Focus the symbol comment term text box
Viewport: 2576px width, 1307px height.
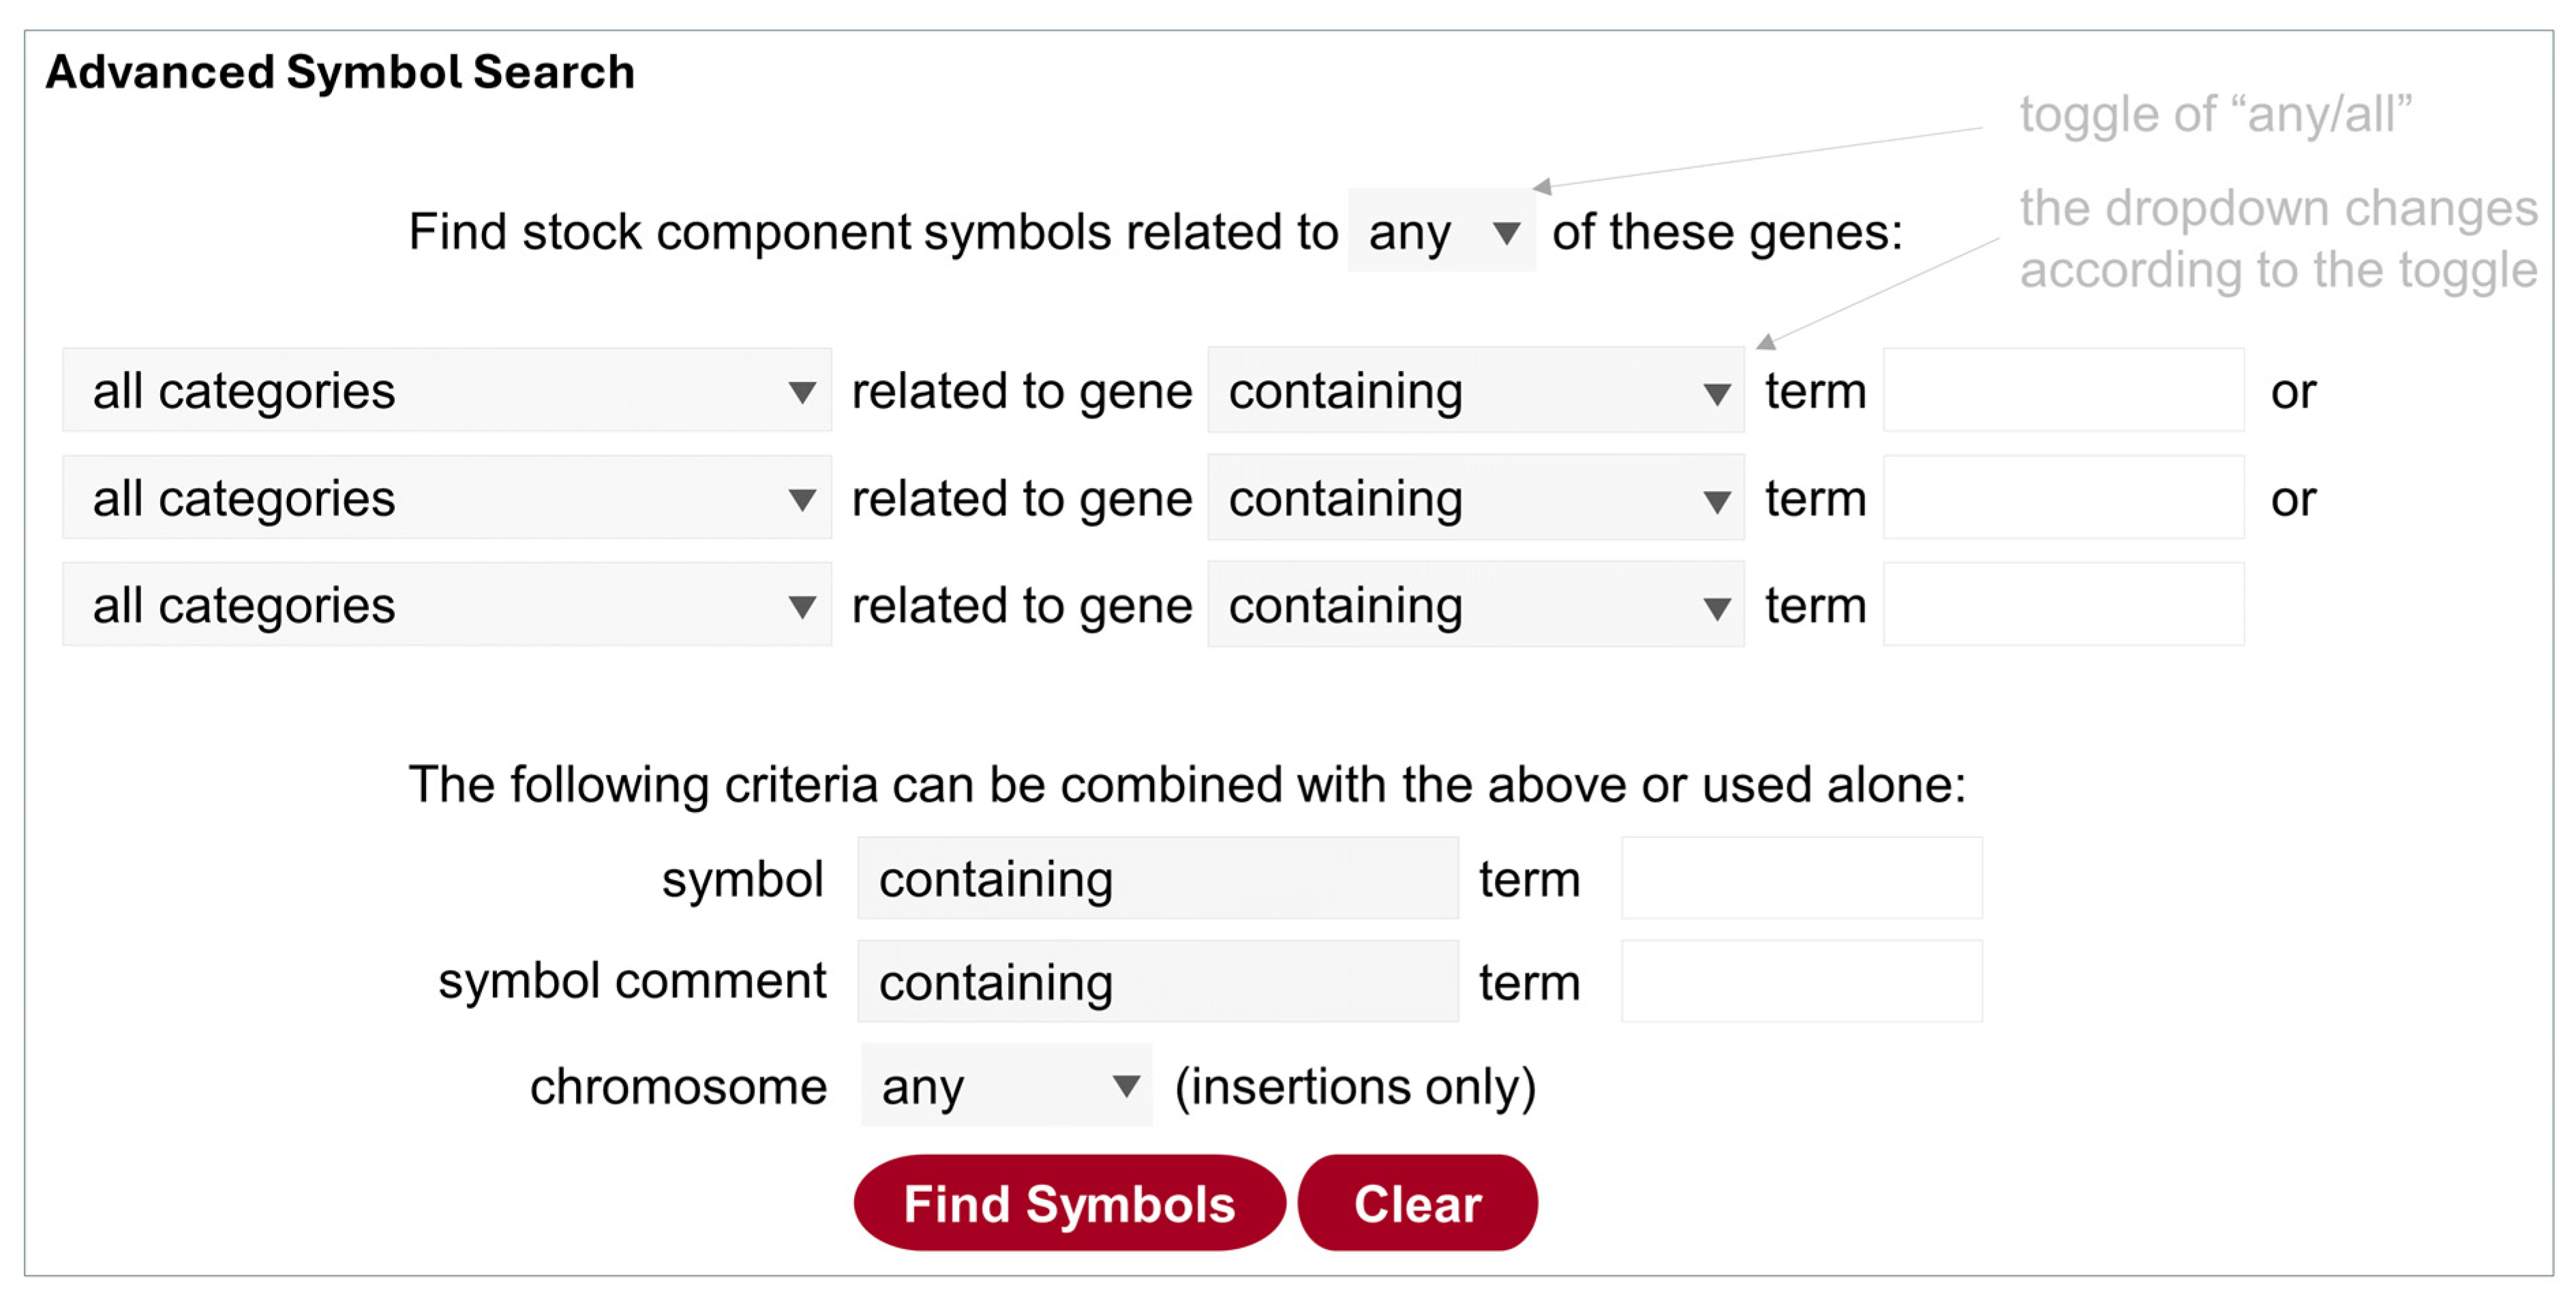pos(1800,982)
